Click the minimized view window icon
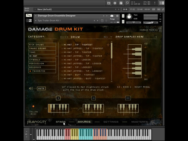 127,3
